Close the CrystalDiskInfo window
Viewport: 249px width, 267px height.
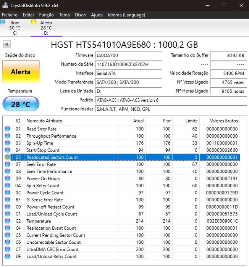(241, 5)
